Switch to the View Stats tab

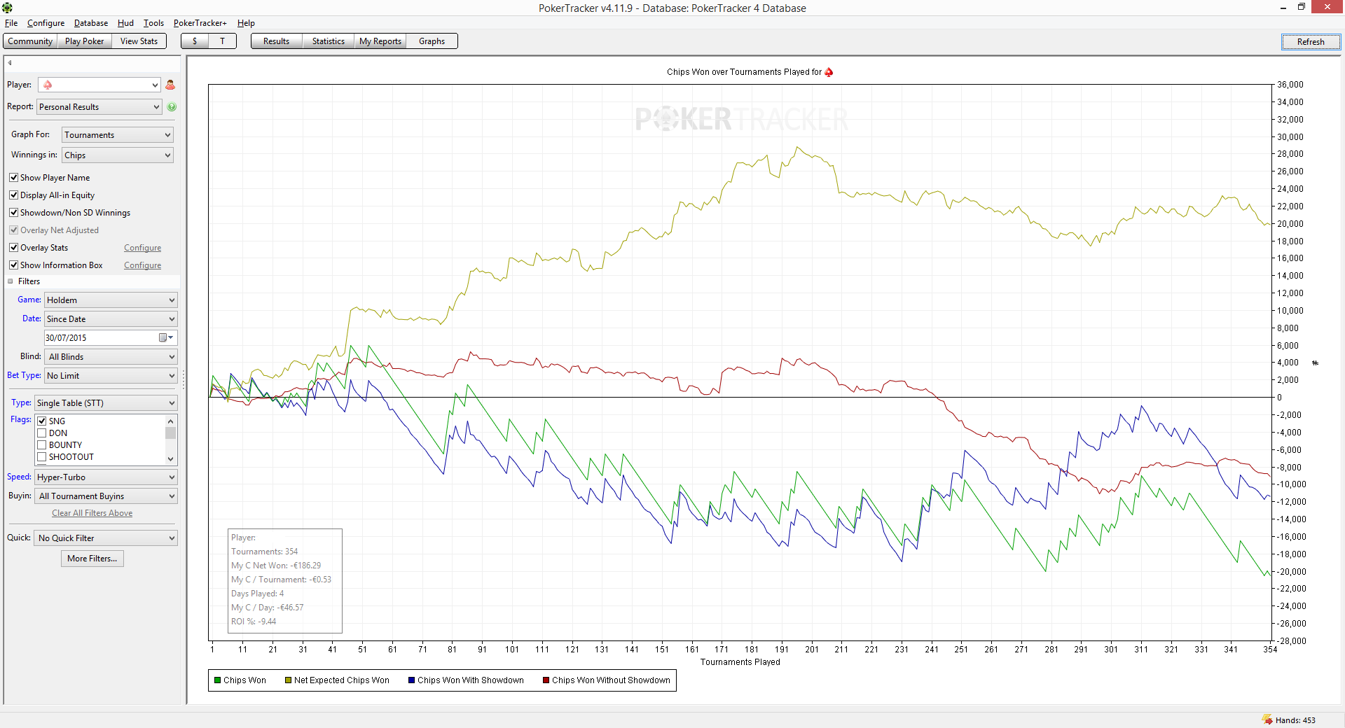tap(139, 41)
